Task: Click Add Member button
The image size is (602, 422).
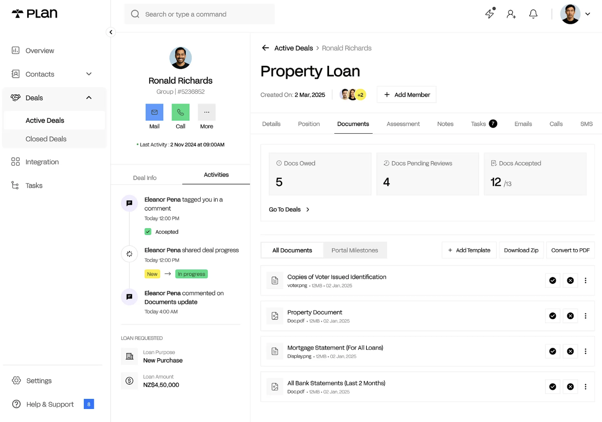Action: pos(407,95)
